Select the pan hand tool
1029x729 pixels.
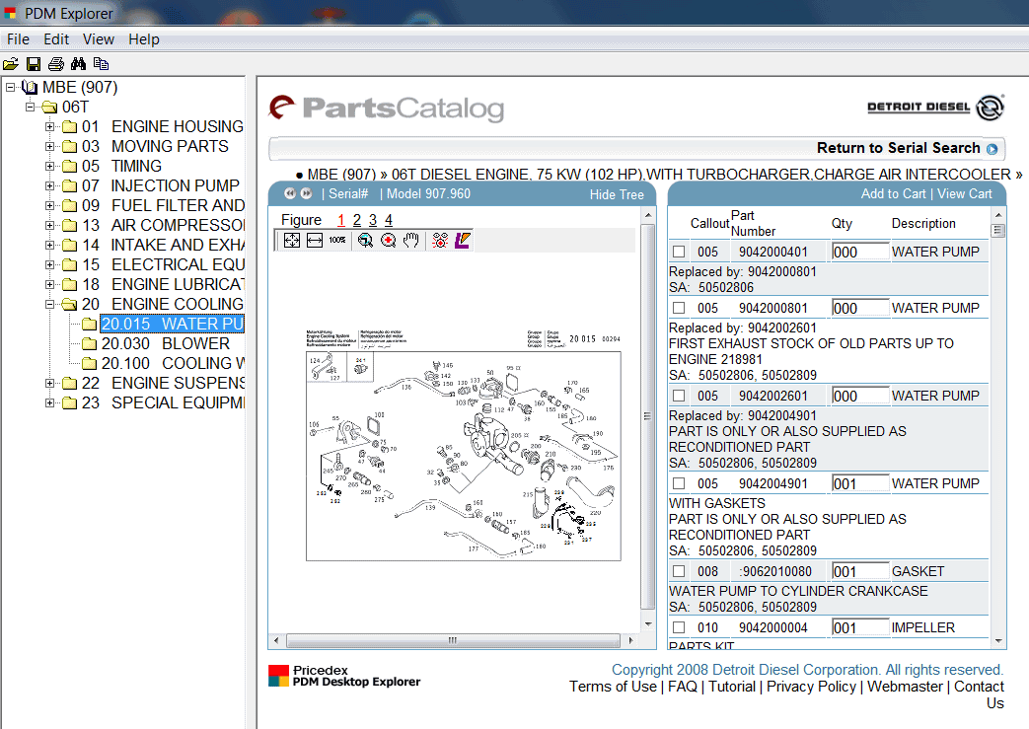pos(411,241)
